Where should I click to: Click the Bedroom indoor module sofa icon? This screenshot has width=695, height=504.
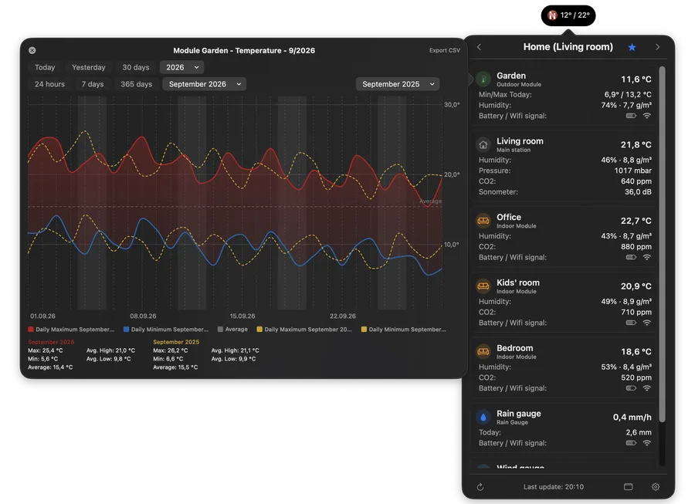tap(483, 352)
